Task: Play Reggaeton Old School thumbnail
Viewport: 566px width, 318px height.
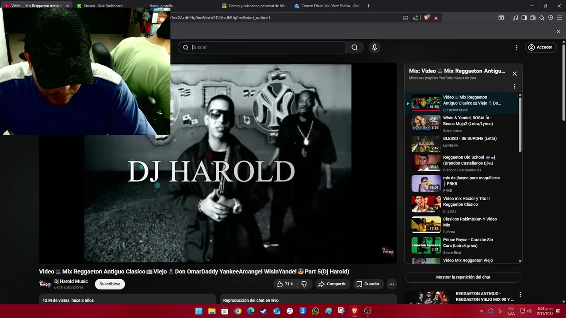Action: pyautogui.click(x=426, y=163)
